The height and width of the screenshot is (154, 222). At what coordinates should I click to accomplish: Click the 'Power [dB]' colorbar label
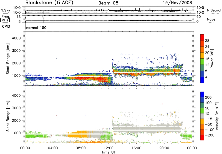(212, 59)
